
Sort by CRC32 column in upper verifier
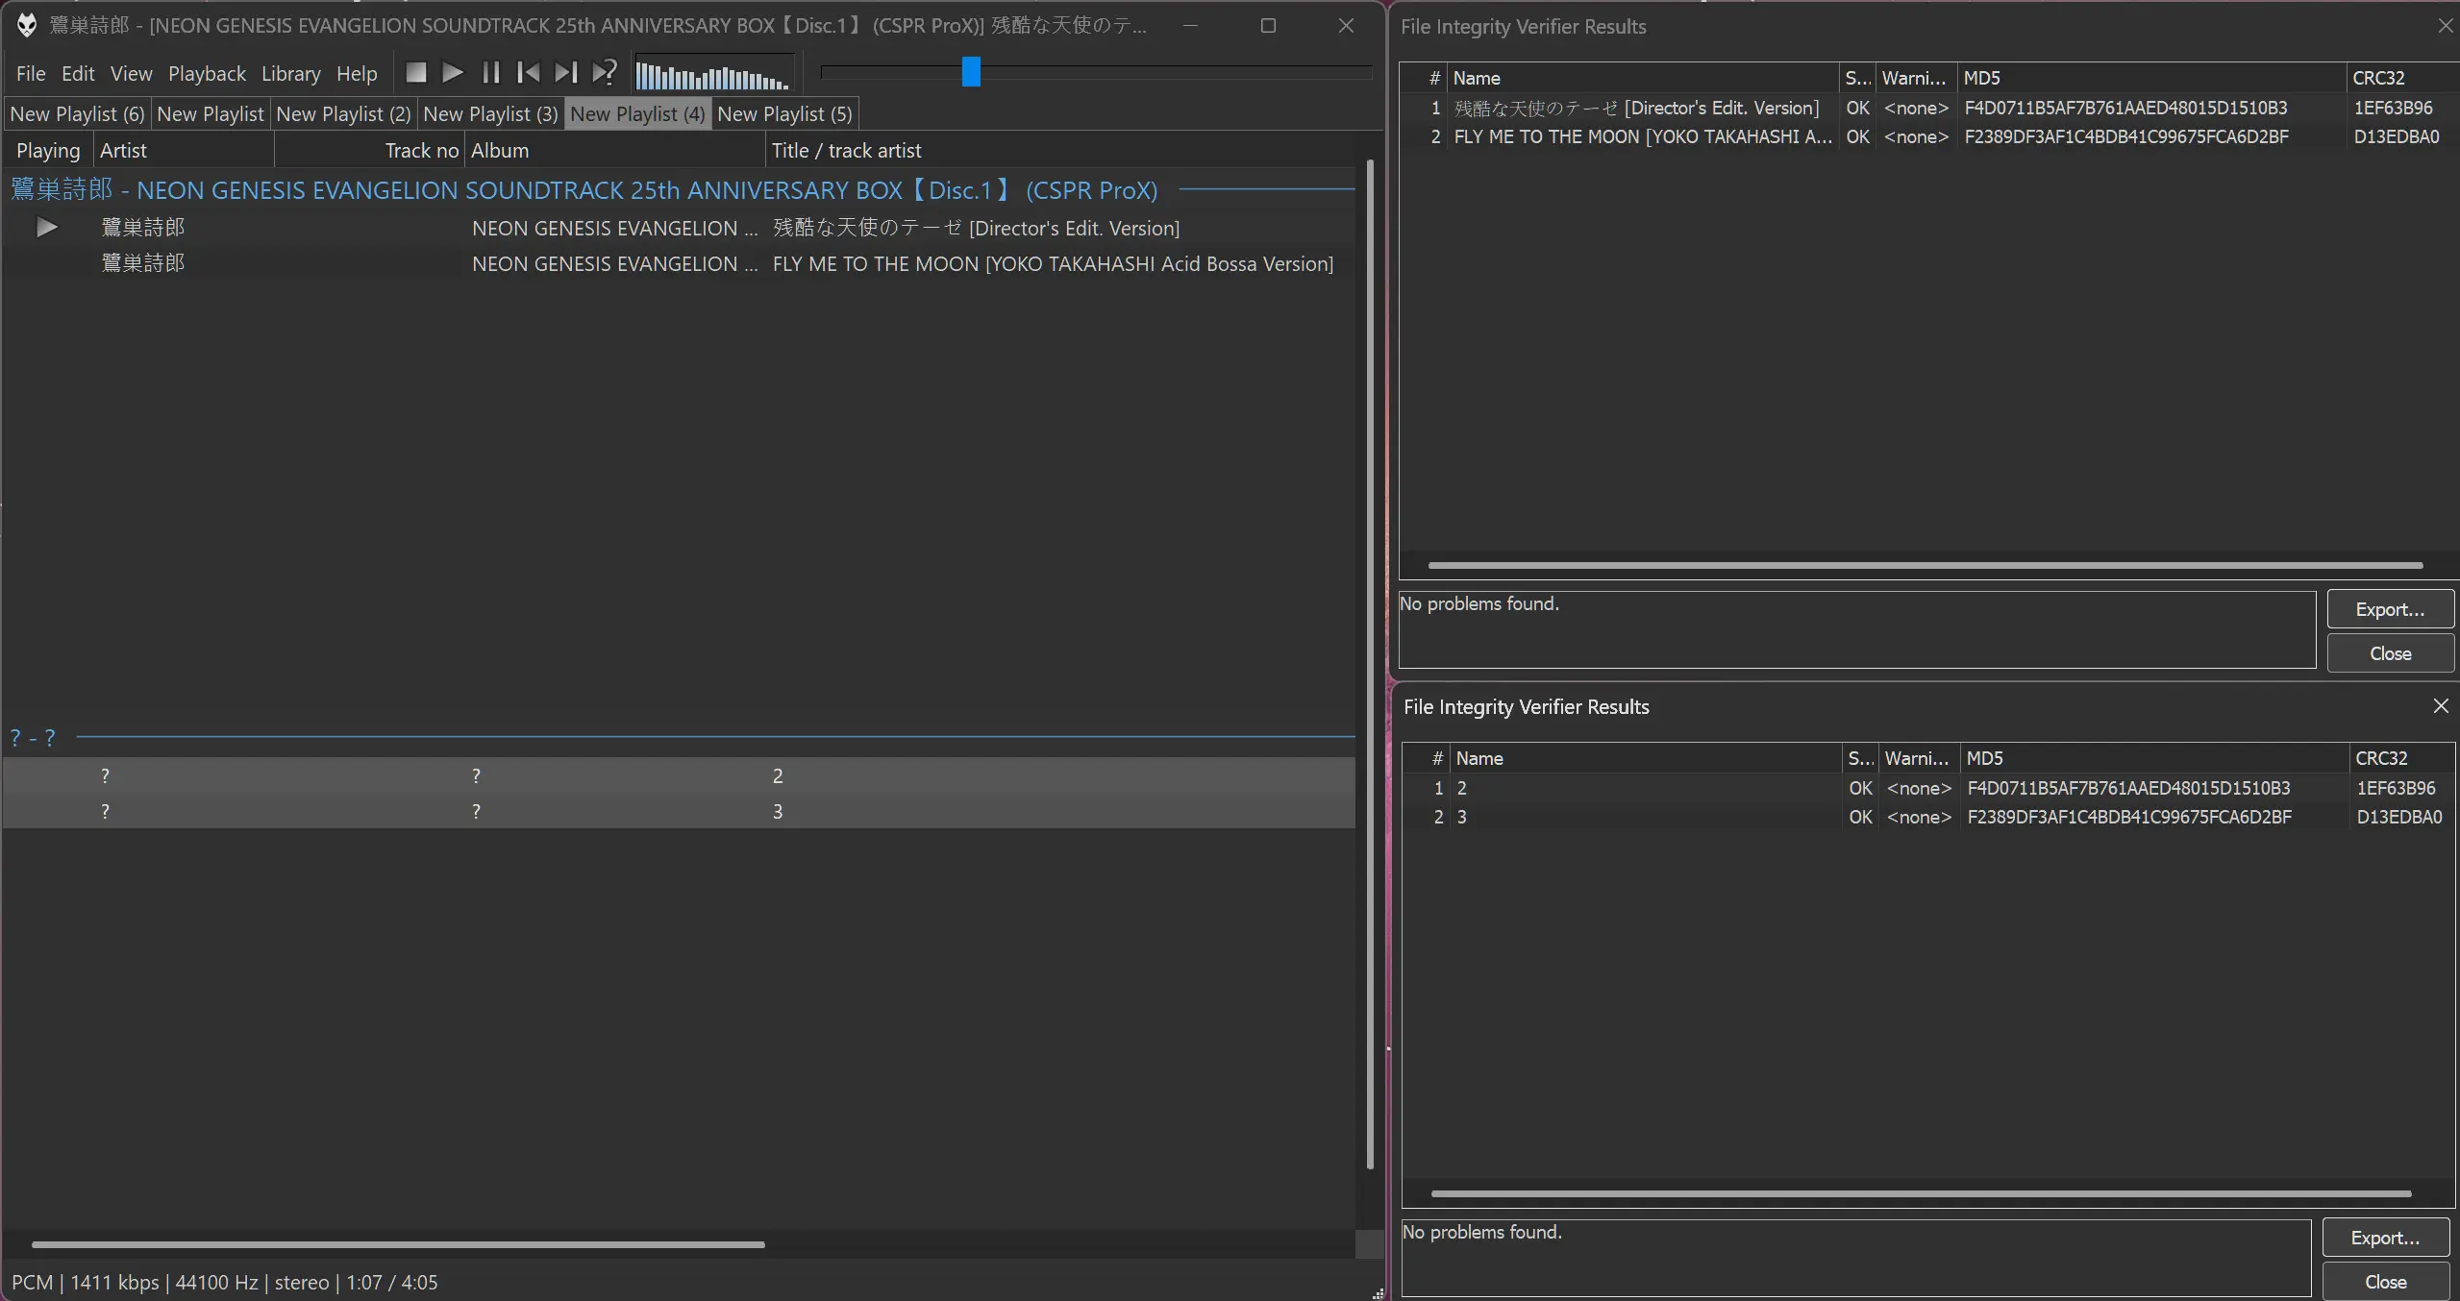point(2401,78)
